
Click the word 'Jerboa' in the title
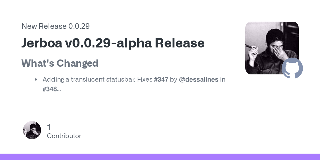(x=41, y=43)
